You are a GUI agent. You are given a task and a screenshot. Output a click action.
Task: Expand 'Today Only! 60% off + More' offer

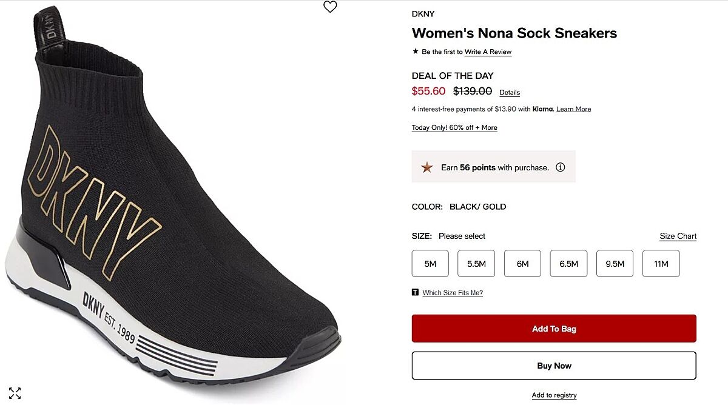point(454,128)
